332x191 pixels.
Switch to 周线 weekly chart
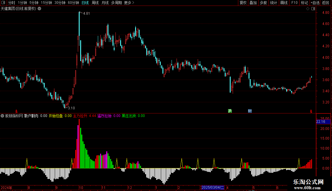click(95, 3)
